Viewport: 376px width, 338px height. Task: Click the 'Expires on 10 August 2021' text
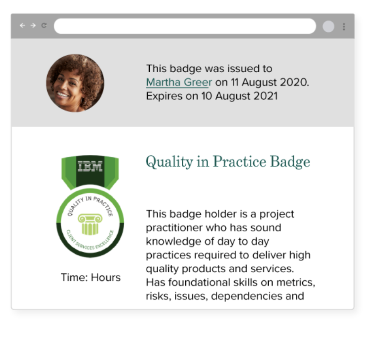[212, 96]
